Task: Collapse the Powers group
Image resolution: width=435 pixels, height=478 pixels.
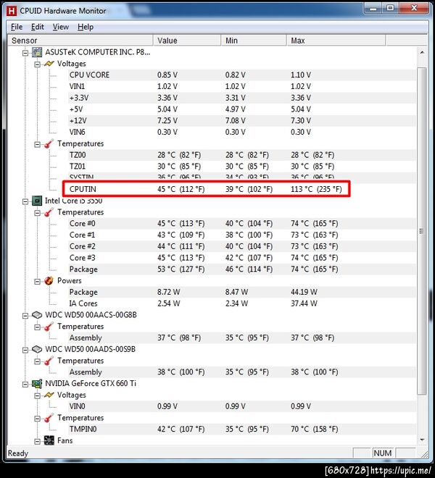Action: click(37, 281)
